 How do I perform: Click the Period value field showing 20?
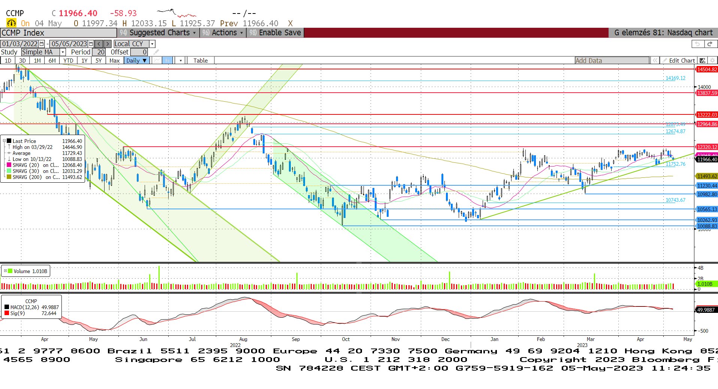99,52
